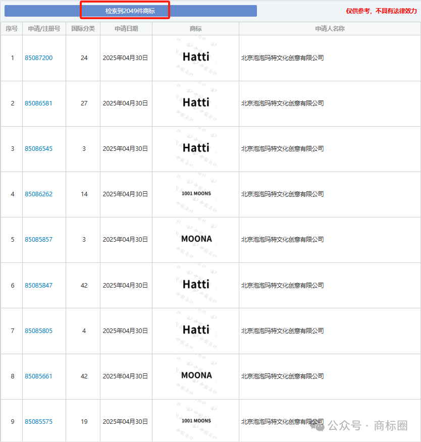Image resolution: width=421 pixels, height=442 pixels.
Task: Click the 国际分类 column header
Action: click(83, 28)
